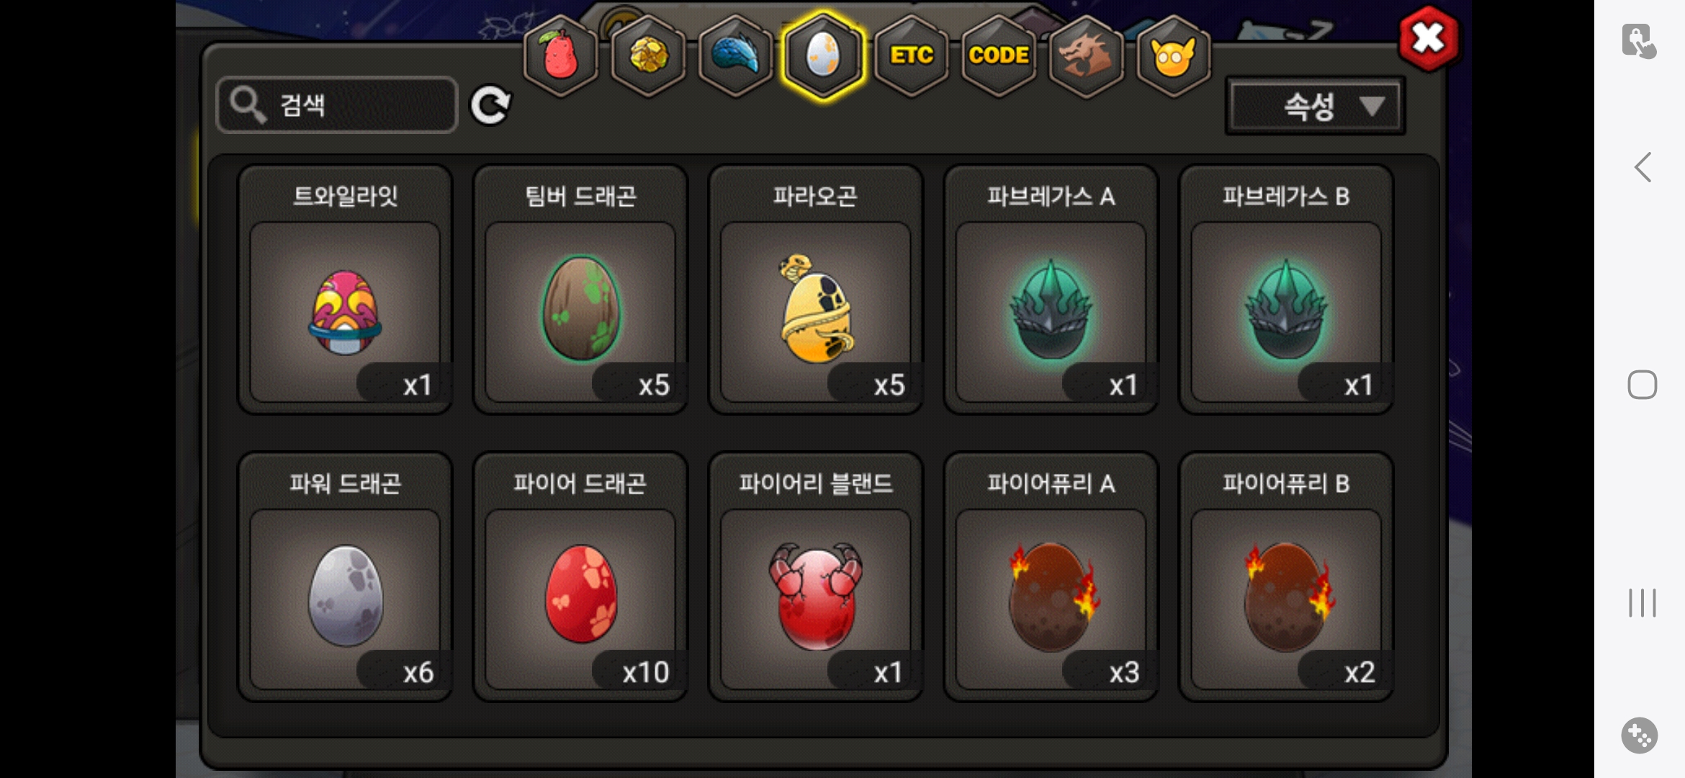This screenshot has width=1685, height=778.
Task: Expand the 속성 sort dropdown
Action: 1316,107
